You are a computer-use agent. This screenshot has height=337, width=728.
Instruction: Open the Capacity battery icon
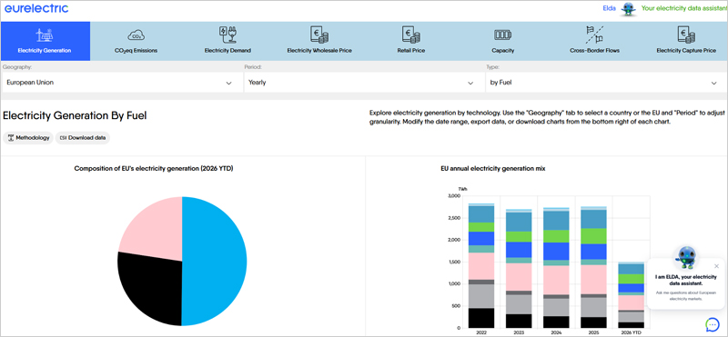tap(502, 35)
